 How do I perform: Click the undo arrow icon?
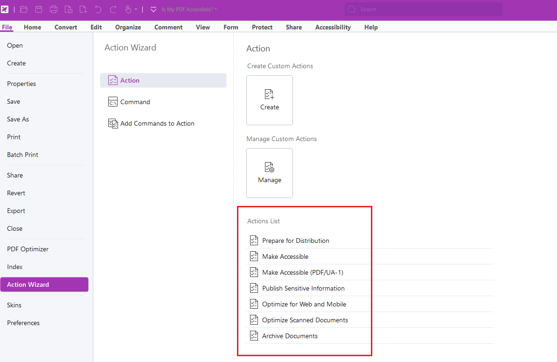(98, 9)
